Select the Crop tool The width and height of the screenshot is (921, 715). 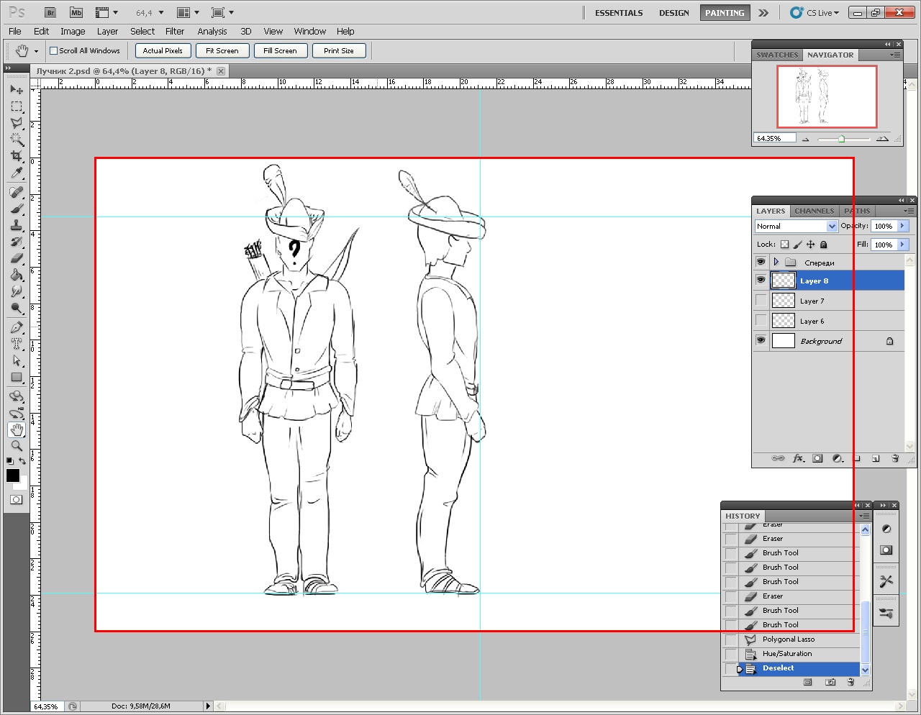(x=17, y=156)
